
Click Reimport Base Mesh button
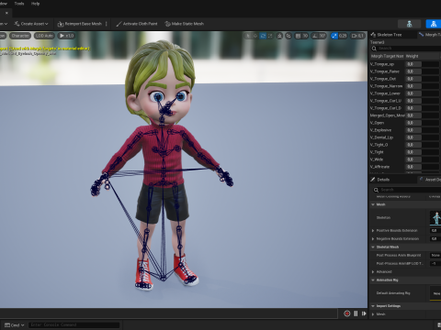coord(80,24)
